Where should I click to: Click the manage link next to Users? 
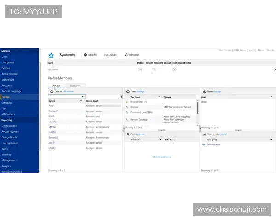[x=217, y=92]
